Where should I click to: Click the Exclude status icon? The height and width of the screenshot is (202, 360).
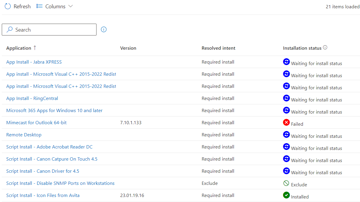tap(286, 183)
